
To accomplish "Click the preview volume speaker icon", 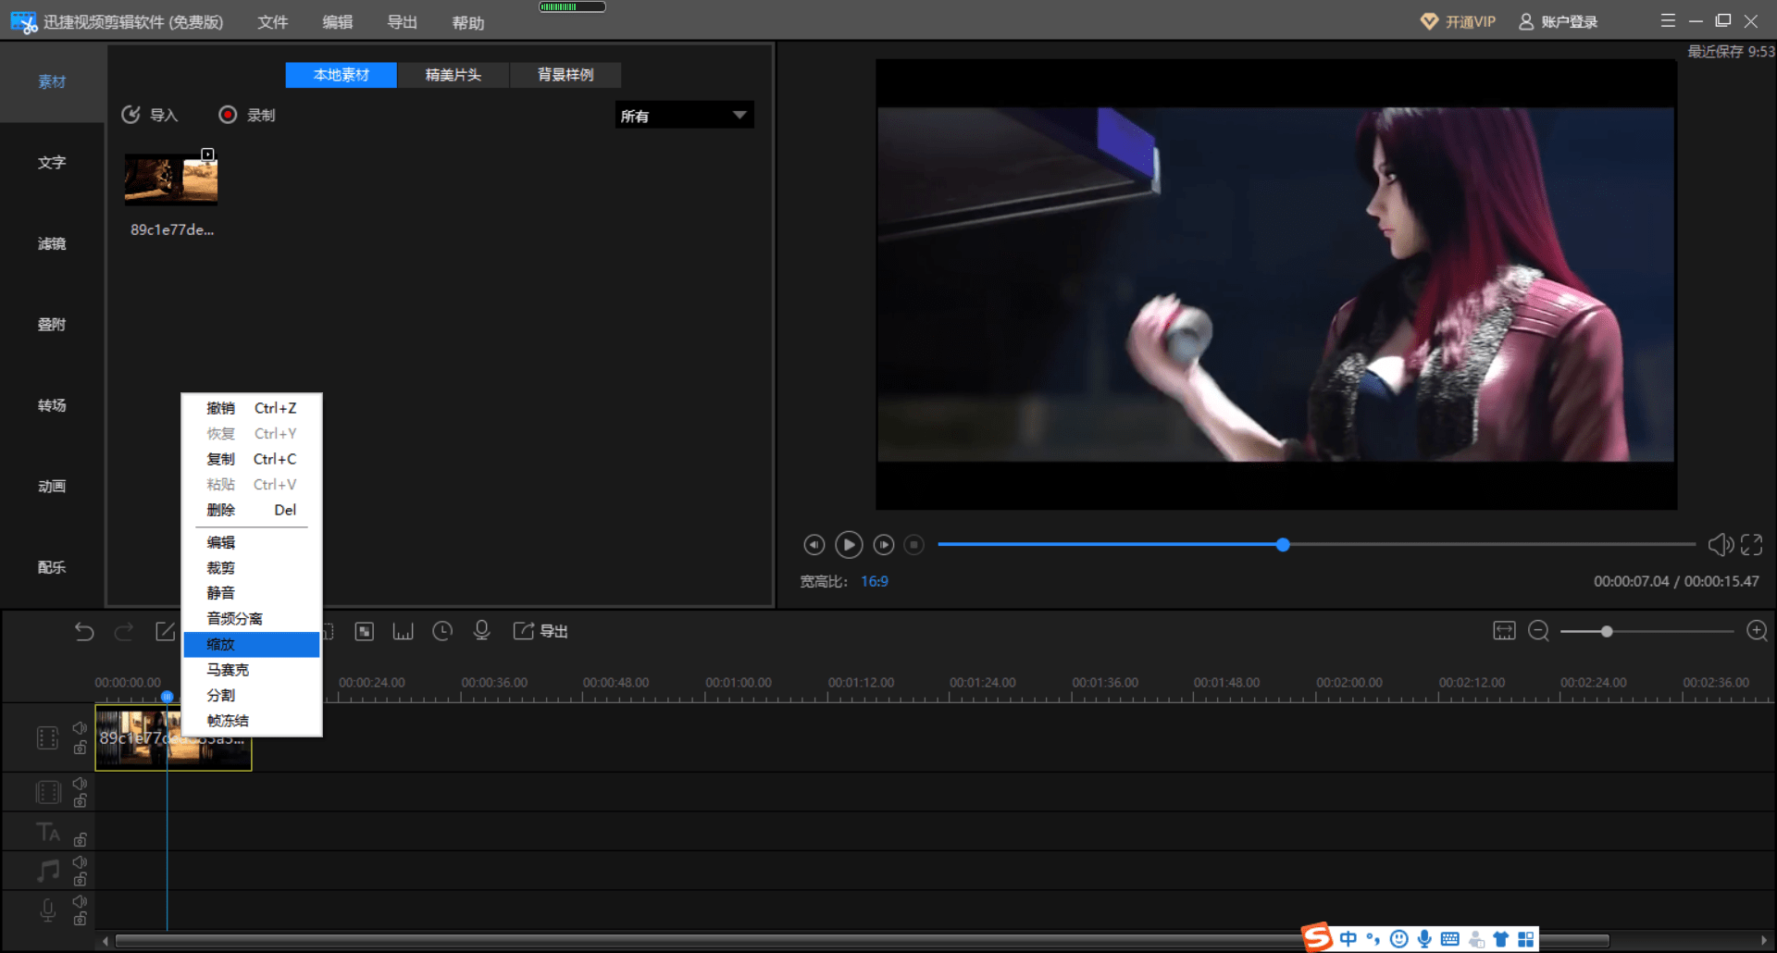I will click(x=1720, y=545).
